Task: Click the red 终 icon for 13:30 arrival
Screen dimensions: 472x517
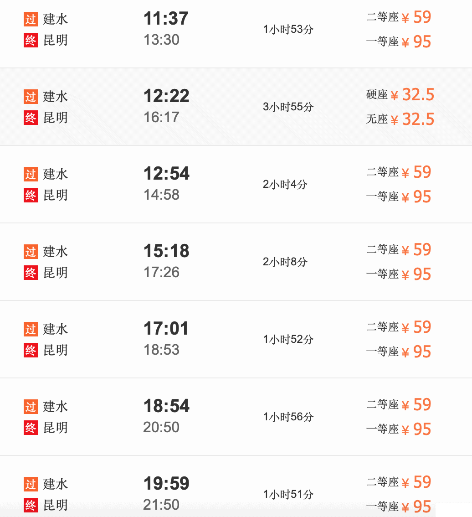Action: [31, 40]
